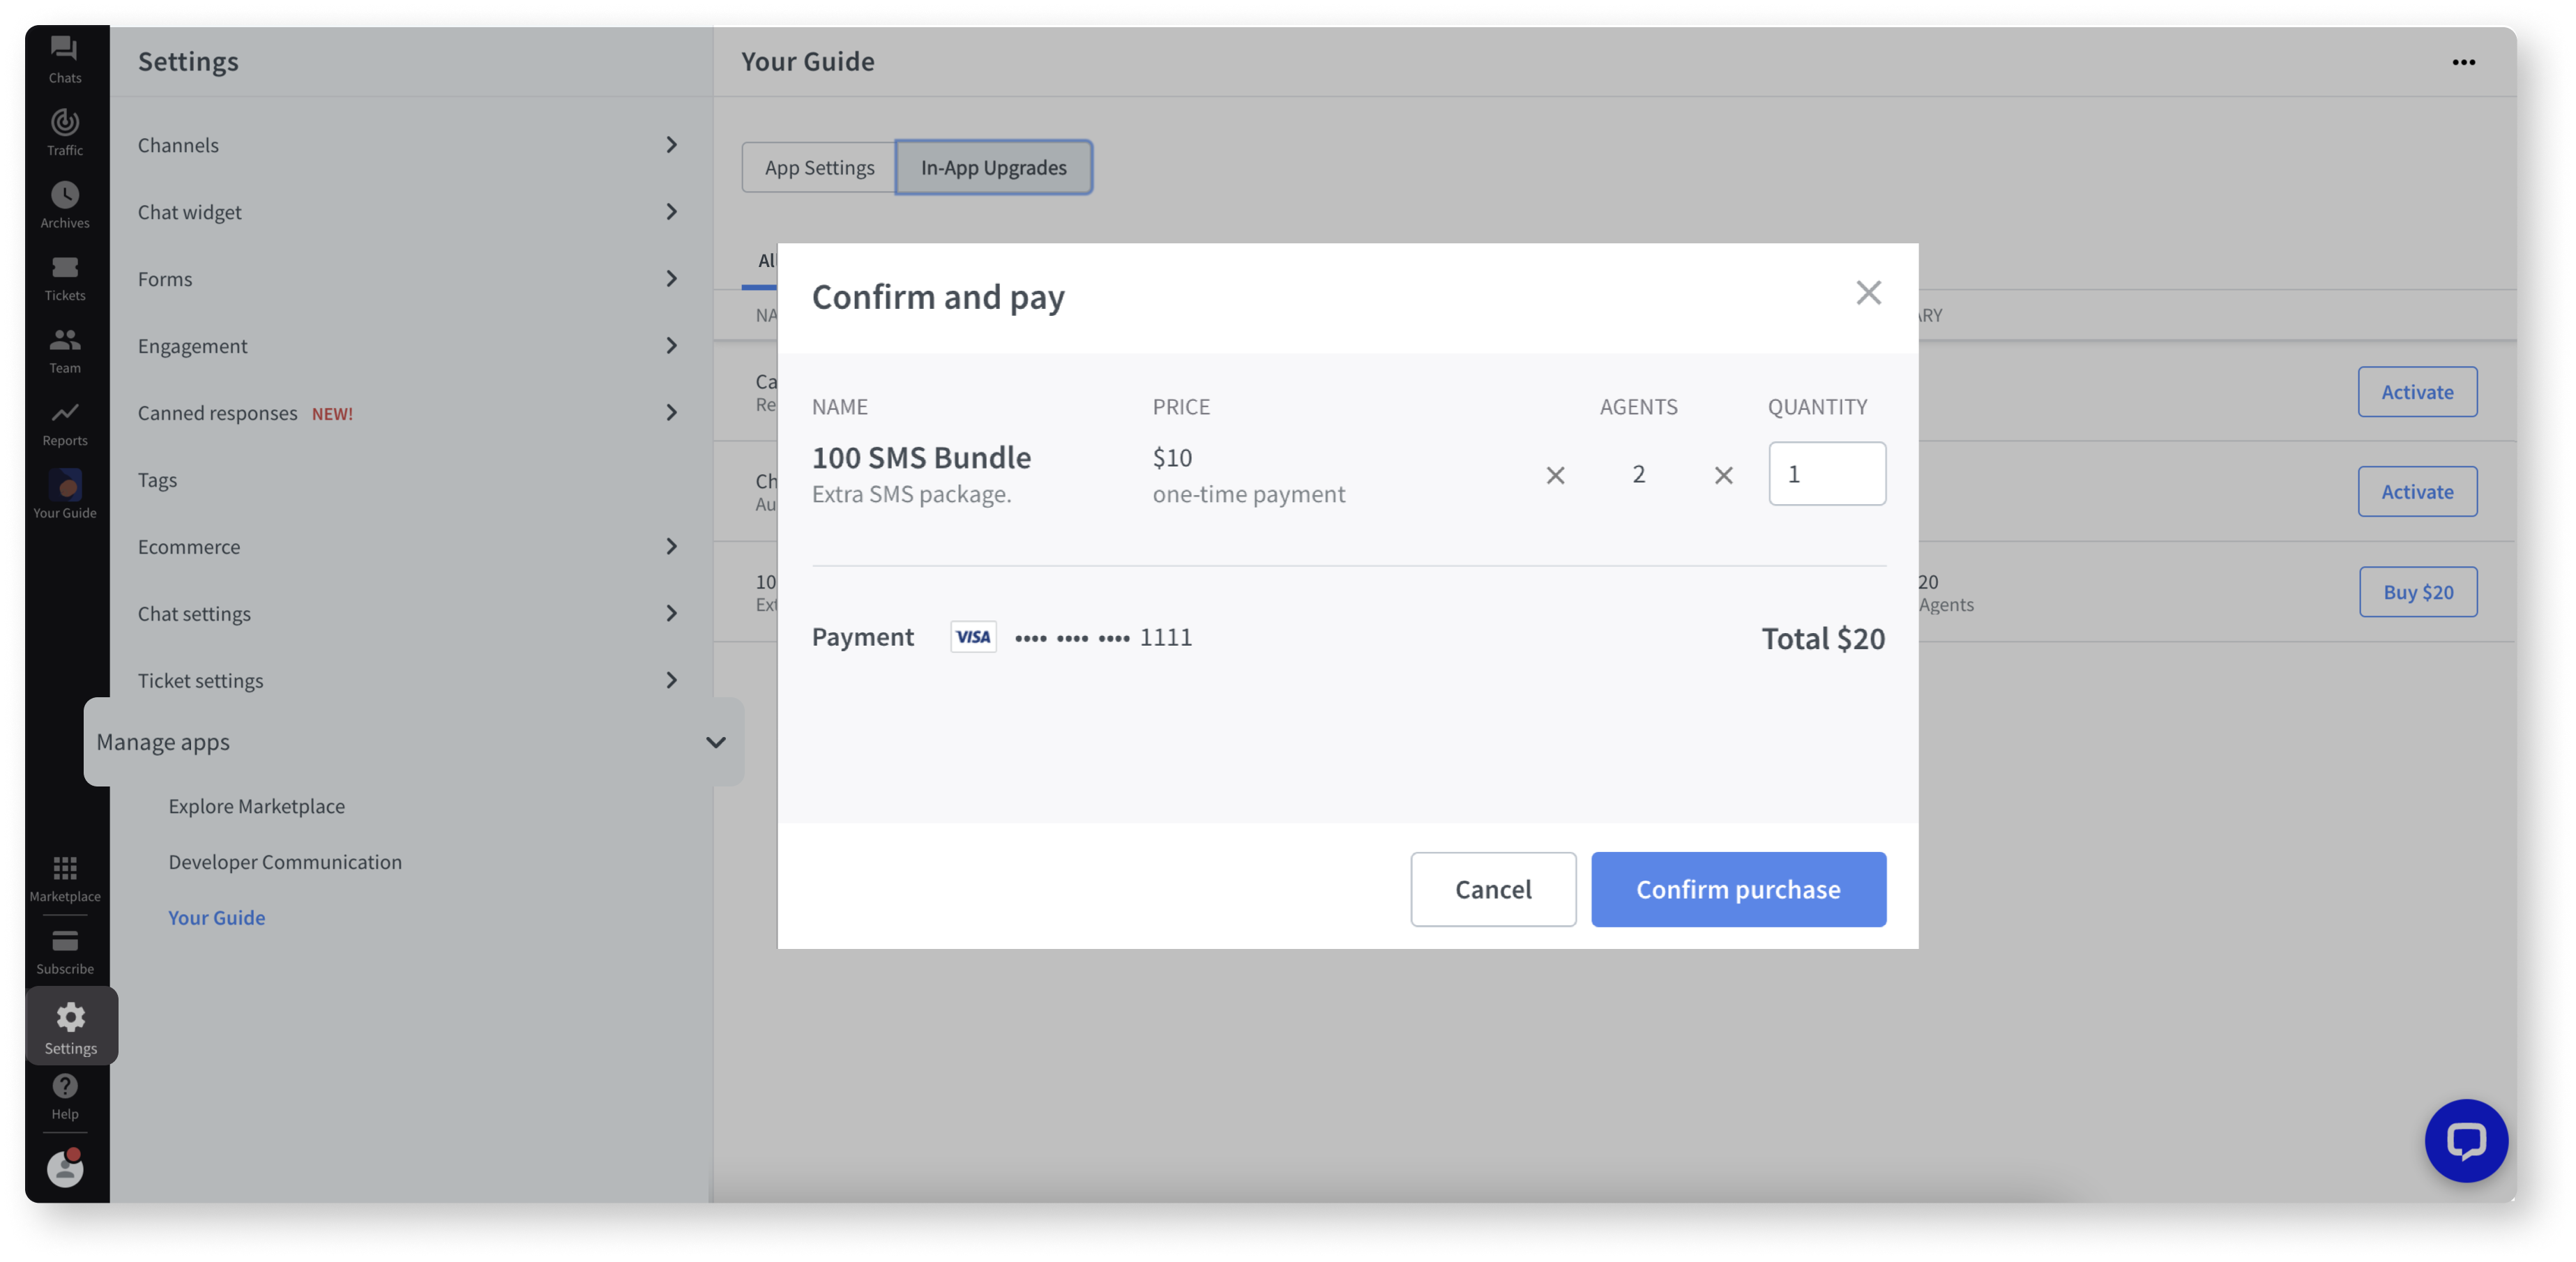This screenshot has width=2576, height=1262.
Task: Click the user profile avatar
Action: (64, 1168)
